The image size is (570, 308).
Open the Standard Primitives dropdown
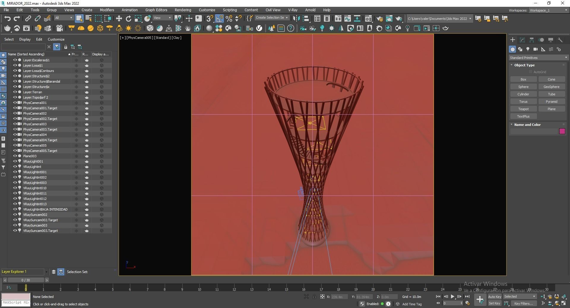point(538,57)
